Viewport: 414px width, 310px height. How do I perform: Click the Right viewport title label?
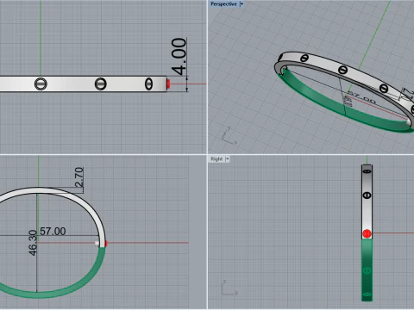pyautogui.click(x=216, y=158)
